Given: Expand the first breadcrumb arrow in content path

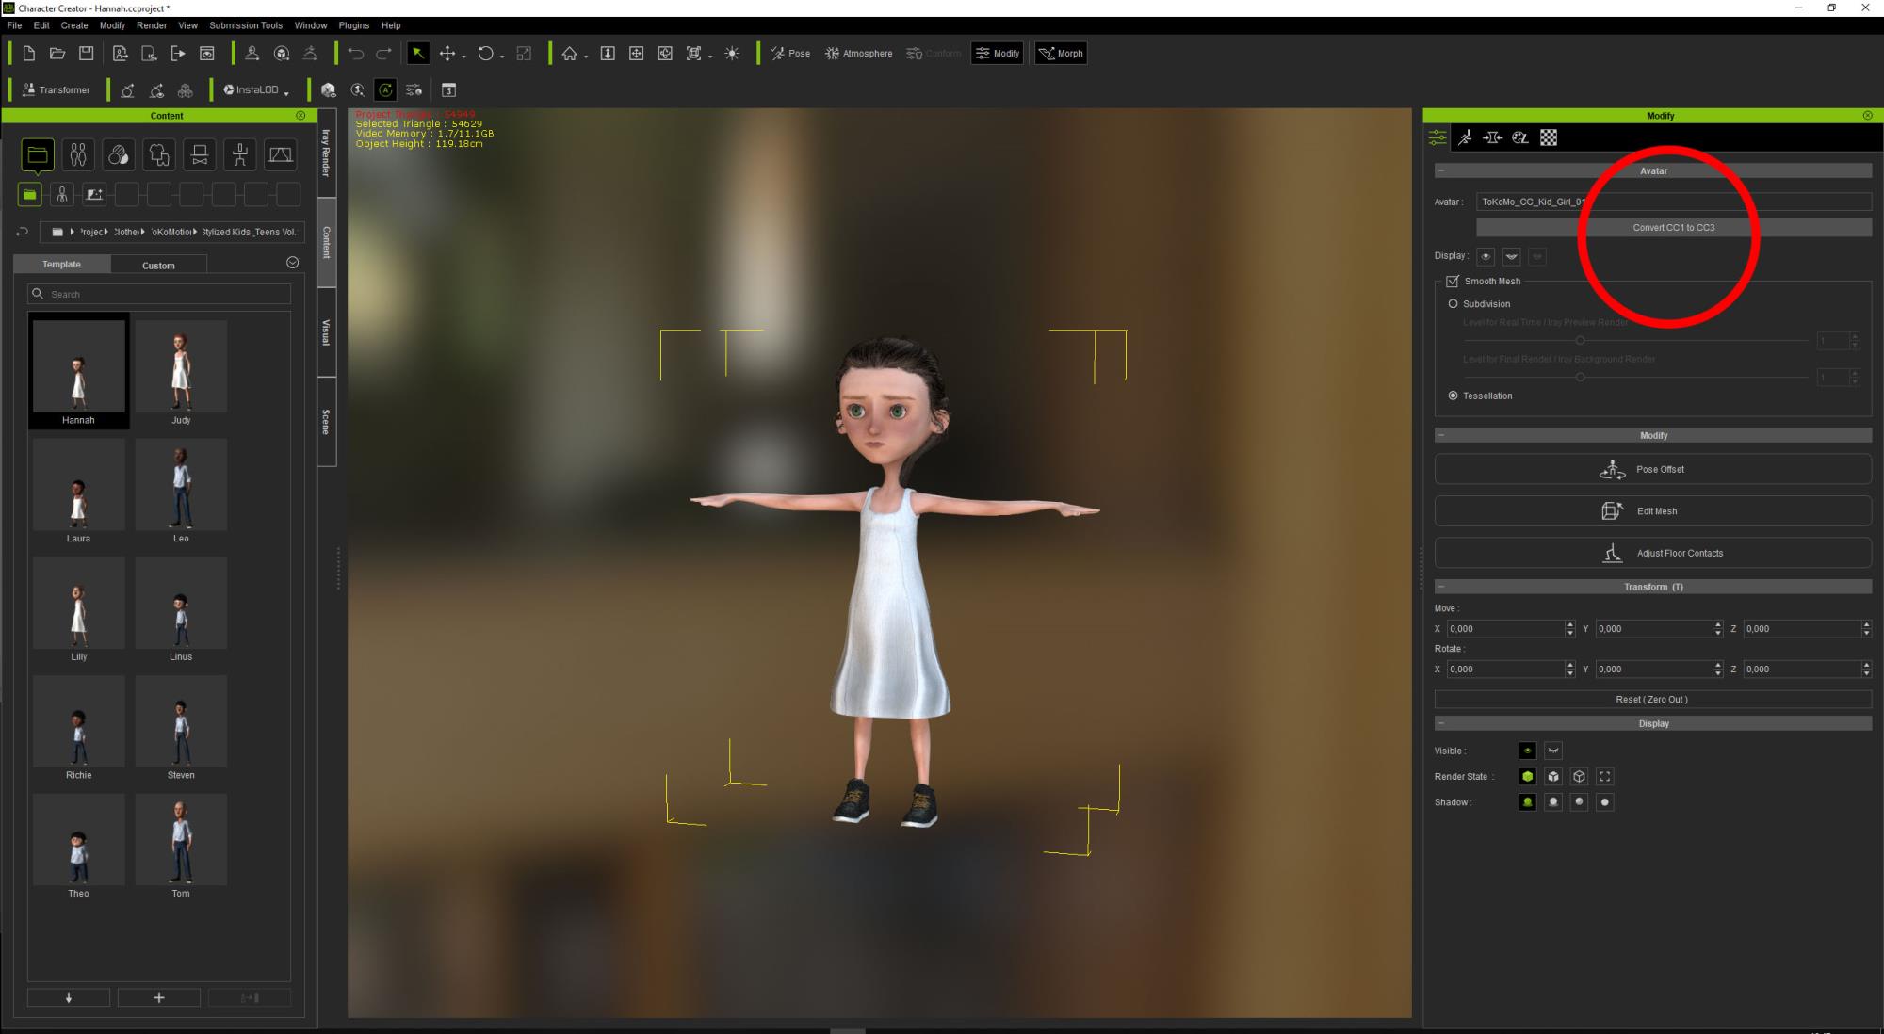Looking at the screenshot, I should pos(73,232).
